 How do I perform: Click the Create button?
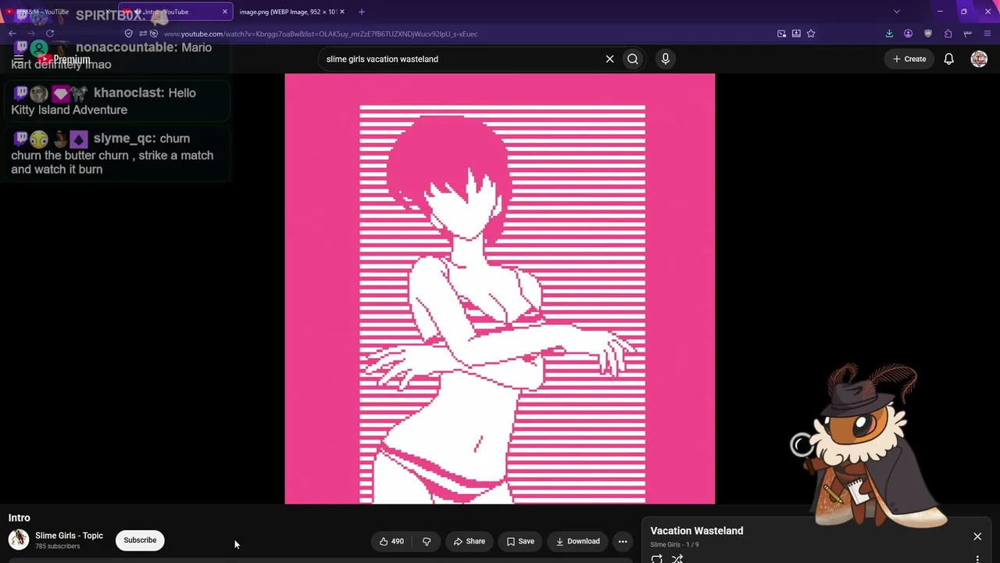(909, 59)
